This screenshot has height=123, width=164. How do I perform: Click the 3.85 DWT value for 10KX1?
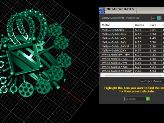153,59
